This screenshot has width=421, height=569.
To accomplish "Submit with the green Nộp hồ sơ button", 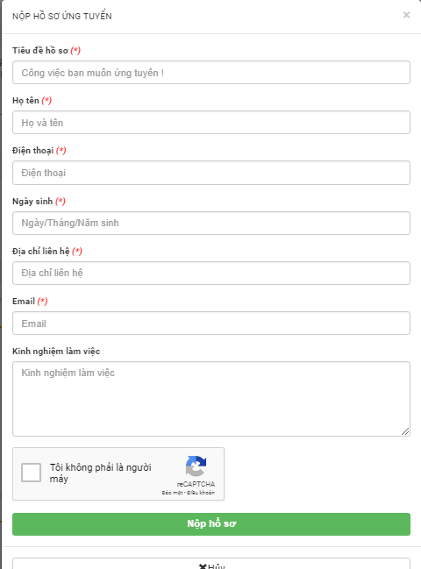I will pyautogui.click(x=211, y=524).
